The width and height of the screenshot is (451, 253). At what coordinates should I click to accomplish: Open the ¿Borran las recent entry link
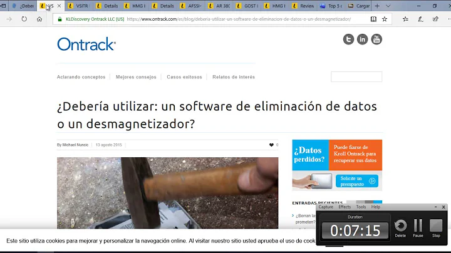(306, 219)
